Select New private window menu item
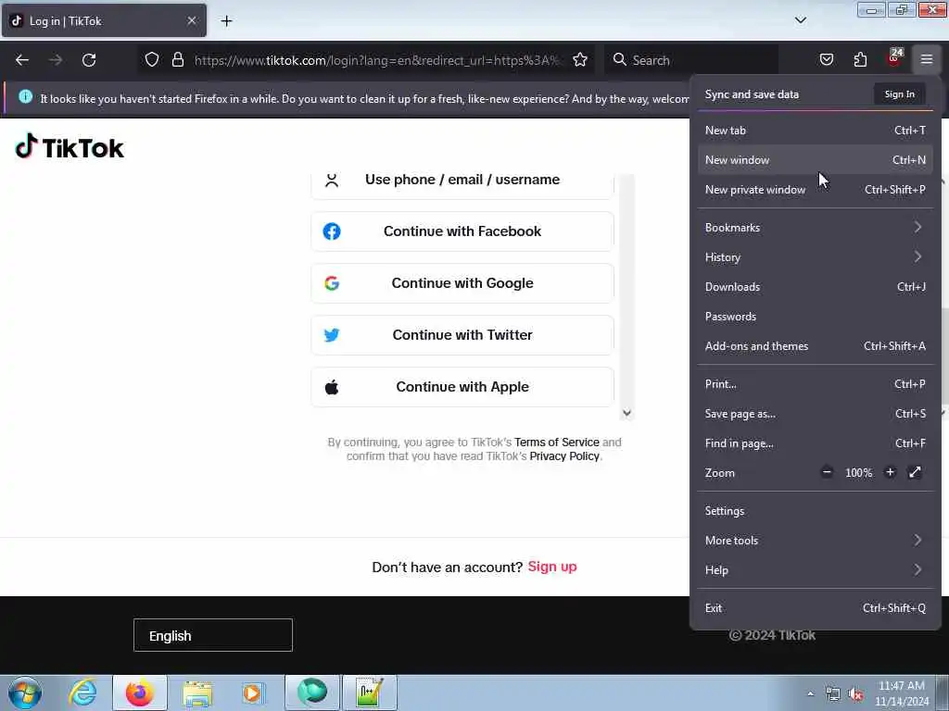This screenshot has height=711, width=949. (816, 189)
